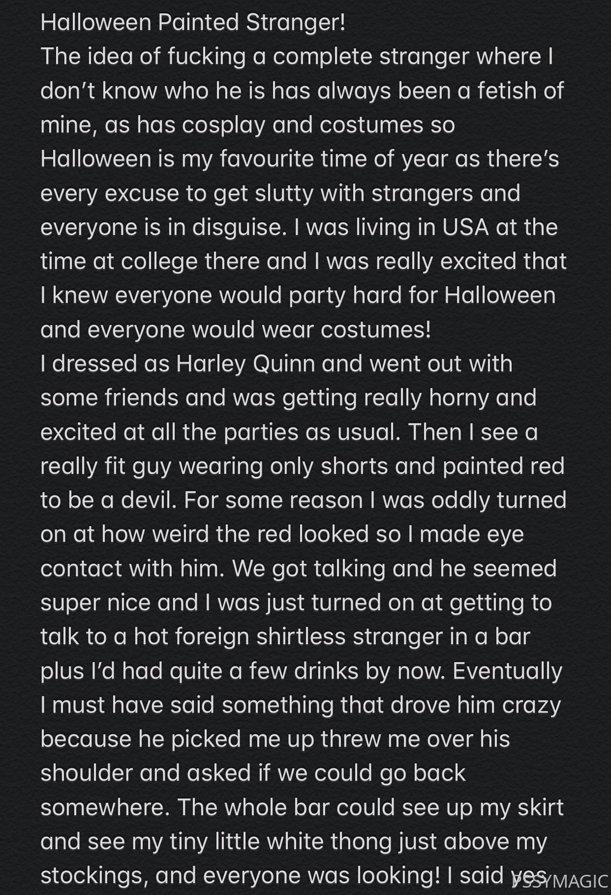This screenshot has height=895, width=611.
Task: Select the word 'shoulder'
Action: tap(87, 773)
